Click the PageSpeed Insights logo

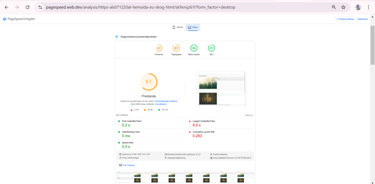tap(19, 19)
